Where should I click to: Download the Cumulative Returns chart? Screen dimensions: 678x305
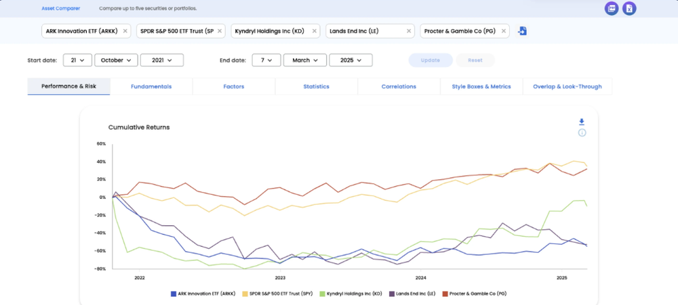[582, 122]
